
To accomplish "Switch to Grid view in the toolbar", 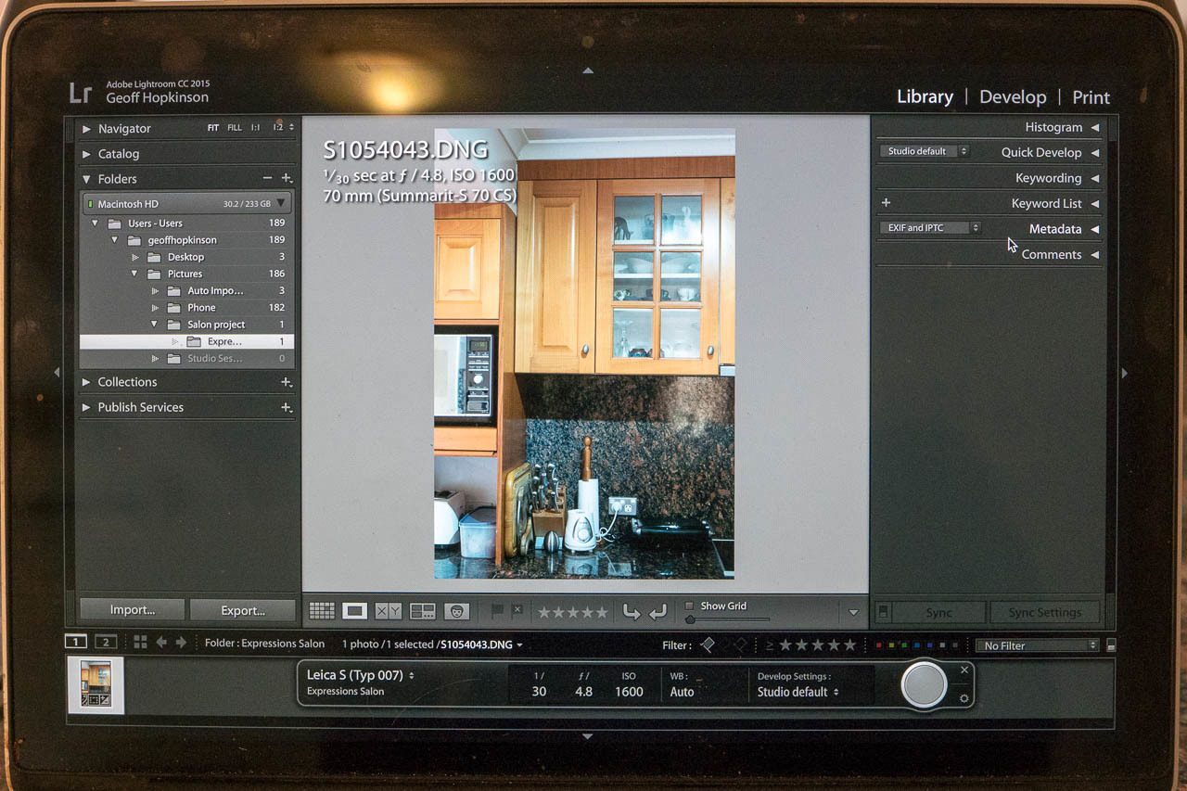I will point(322,611).
